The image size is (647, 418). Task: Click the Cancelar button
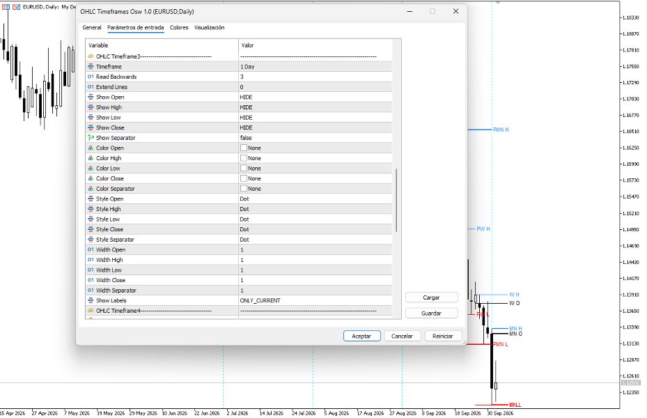pos(402,336)
